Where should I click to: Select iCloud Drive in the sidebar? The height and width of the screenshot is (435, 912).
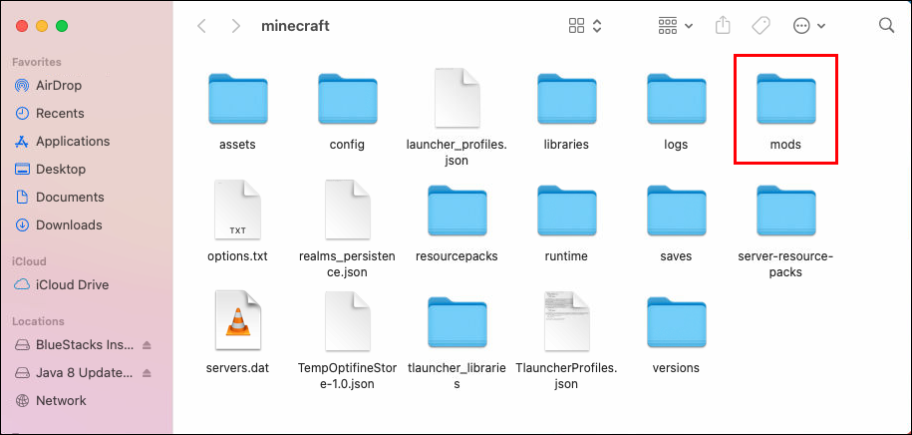[x=72, y=285]
